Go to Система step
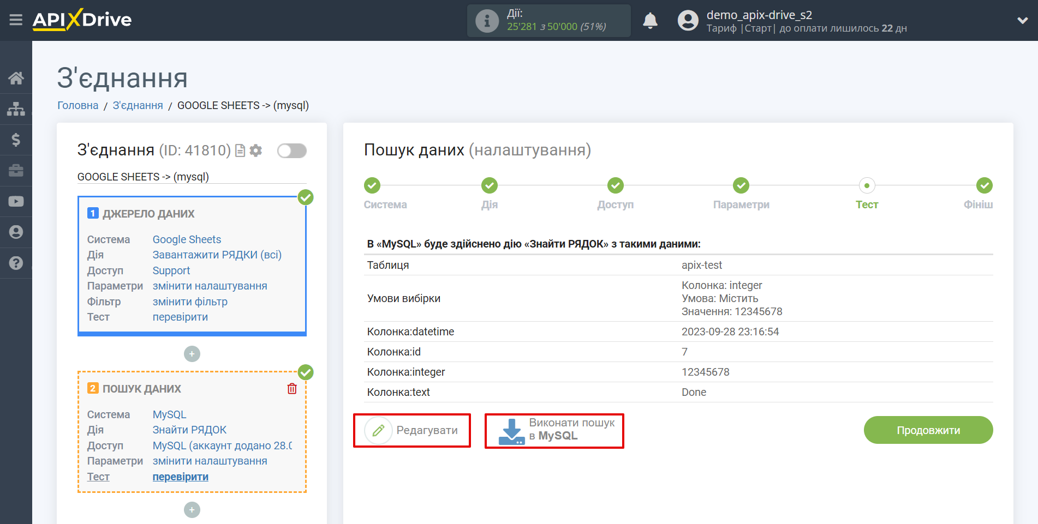The image size is (1038, 524). point(372,185)
